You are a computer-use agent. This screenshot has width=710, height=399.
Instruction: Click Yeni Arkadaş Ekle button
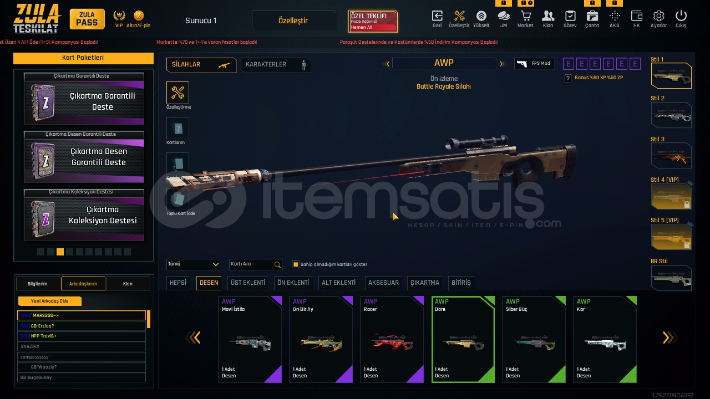coord(50,301)
